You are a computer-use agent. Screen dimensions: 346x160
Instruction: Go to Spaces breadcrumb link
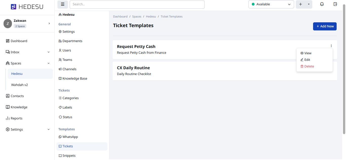pos(137,16)
